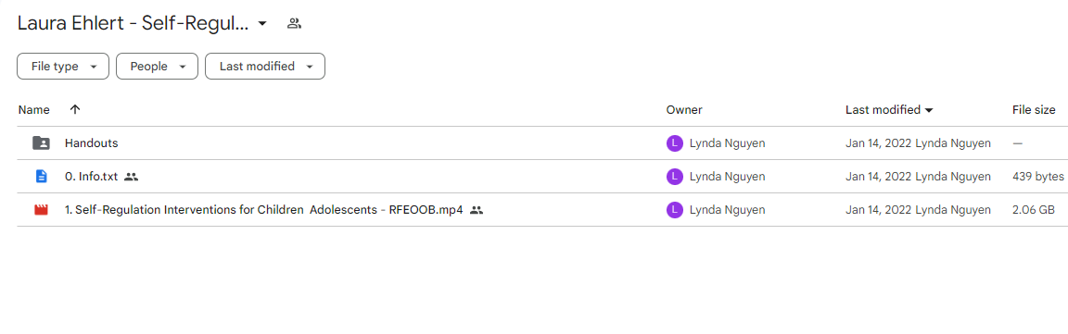This screenshot has height=334, width=1068.
Task: Open the folder title dropdown arrow
Action: (262, 24)
